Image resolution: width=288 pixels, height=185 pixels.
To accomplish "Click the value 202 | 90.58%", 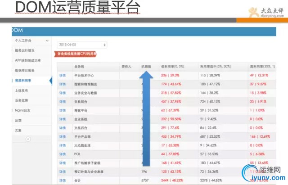I will point(171,119).
